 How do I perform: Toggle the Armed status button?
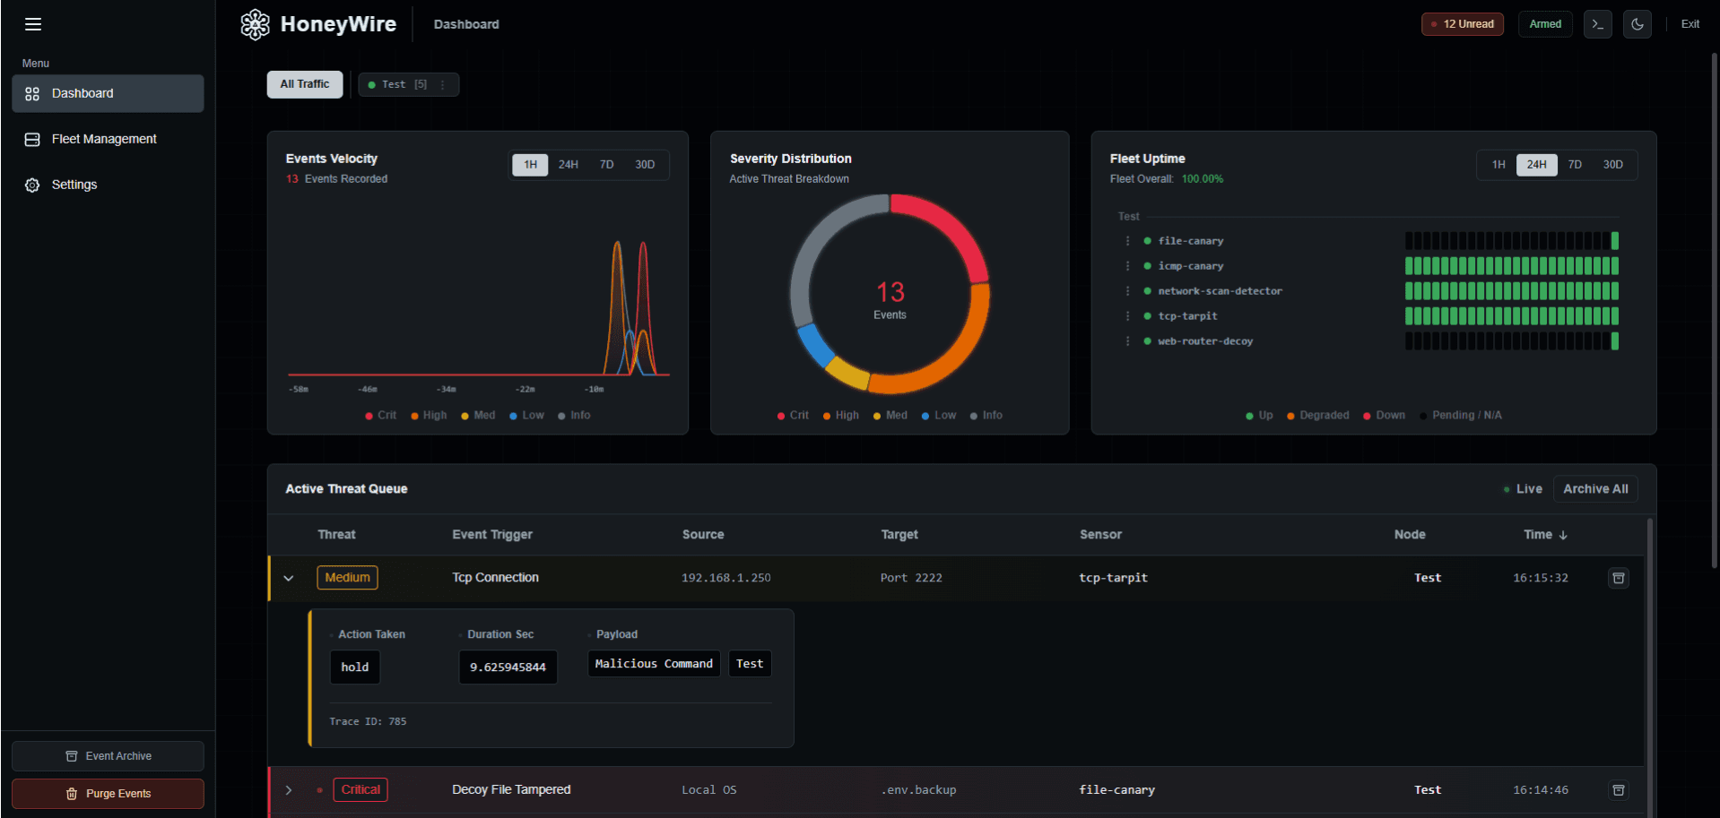point(1545,24)
